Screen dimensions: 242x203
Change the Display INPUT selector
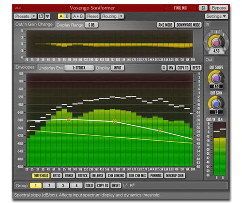118,68
